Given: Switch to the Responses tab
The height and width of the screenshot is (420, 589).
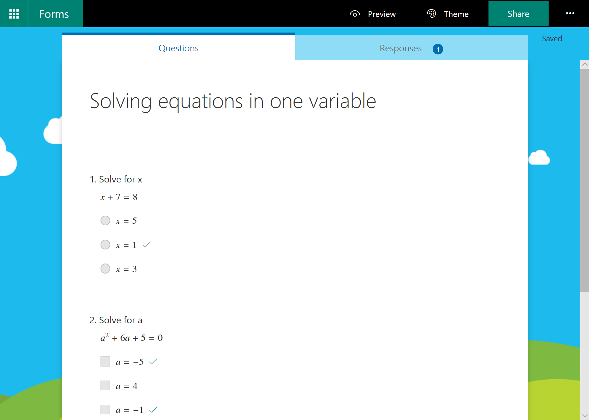Looking at the screenshot, I should [x=401, y=48].
